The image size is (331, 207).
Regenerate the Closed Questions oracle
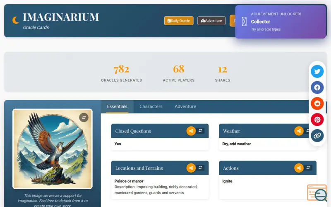coord(200,130)
